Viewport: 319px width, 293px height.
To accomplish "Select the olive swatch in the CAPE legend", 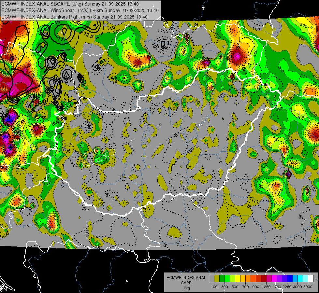I will pyautogui.click(x=217, y=279).
